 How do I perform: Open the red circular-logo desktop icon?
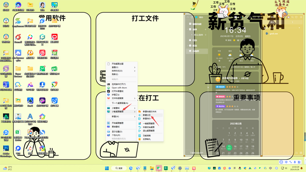tap(55, 39)
